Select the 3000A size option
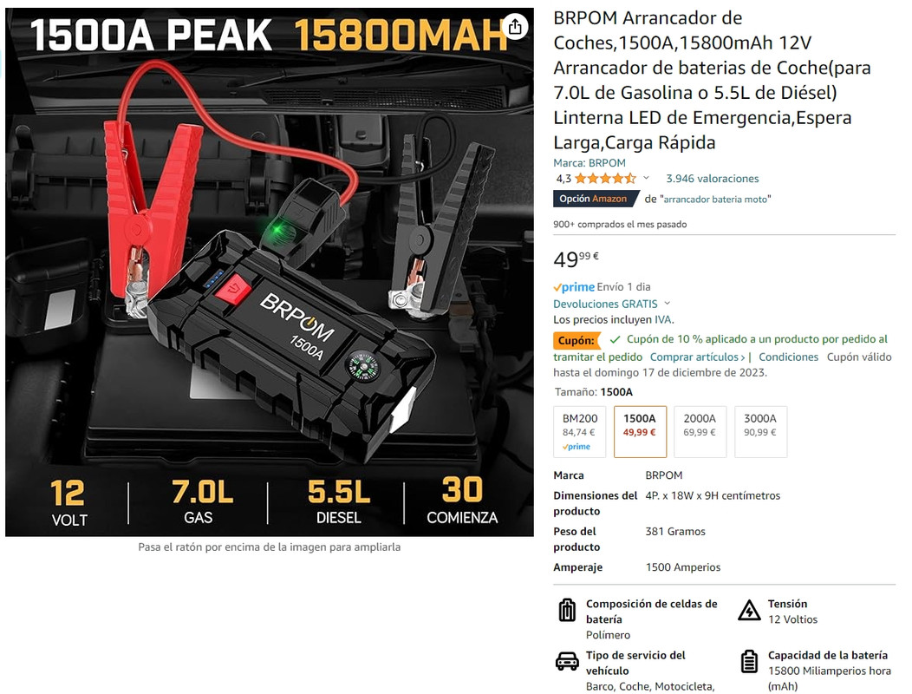The height and width of the screenshot is (694, 912). [x=761, y=432]
